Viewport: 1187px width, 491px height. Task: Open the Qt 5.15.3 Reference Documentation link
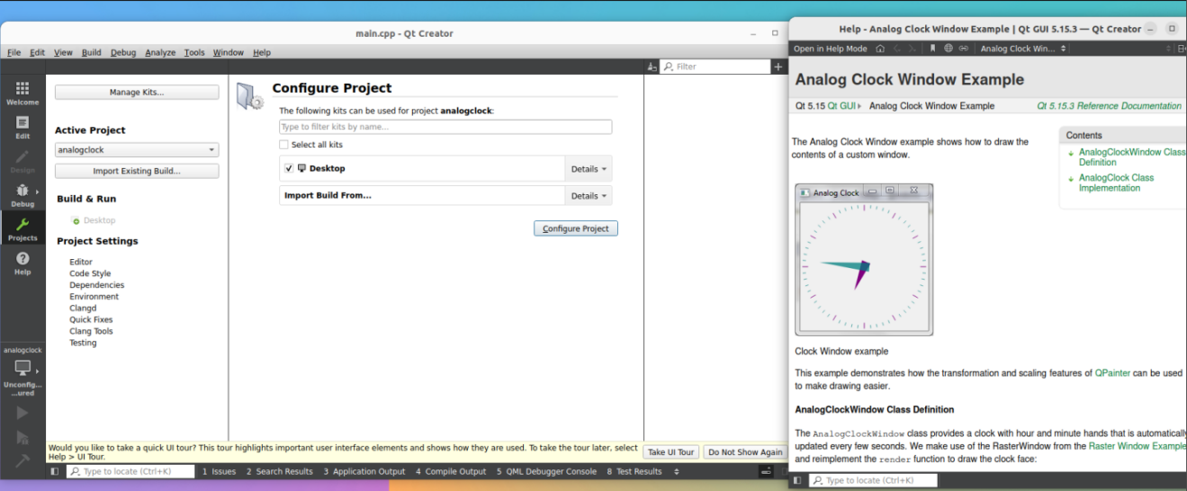click(x=1109, y=106)
